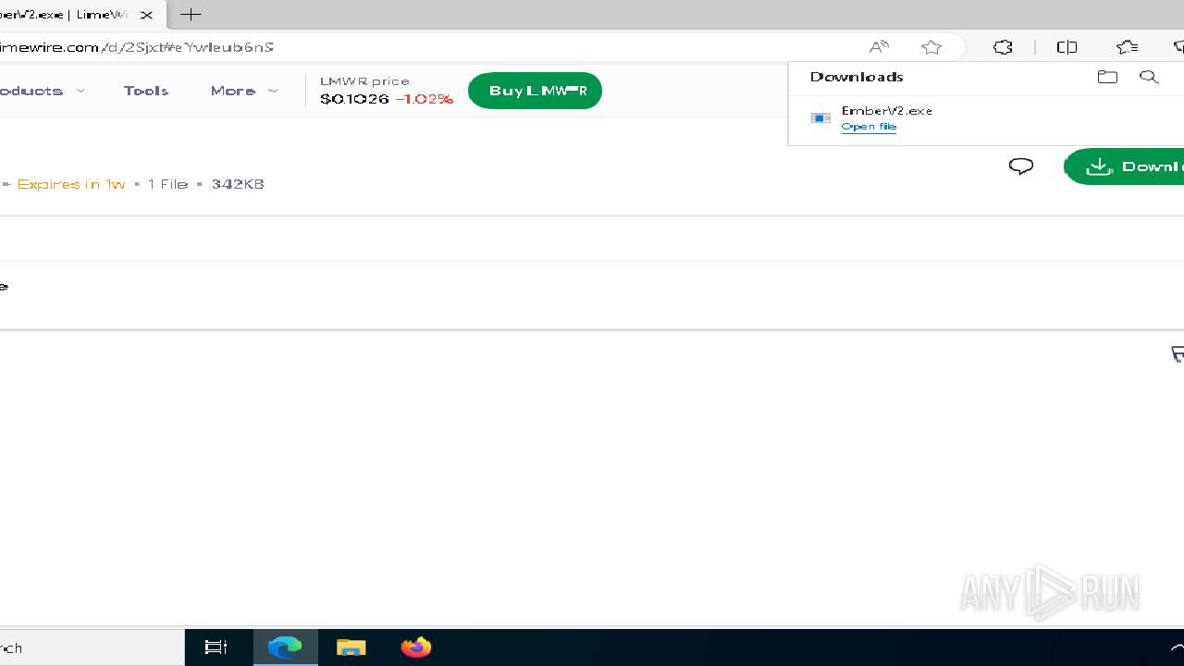Image resolution: width=1184 pixels, height=666 pixels.
Task: Click the -1.02% price change
Action: (424, 99)
